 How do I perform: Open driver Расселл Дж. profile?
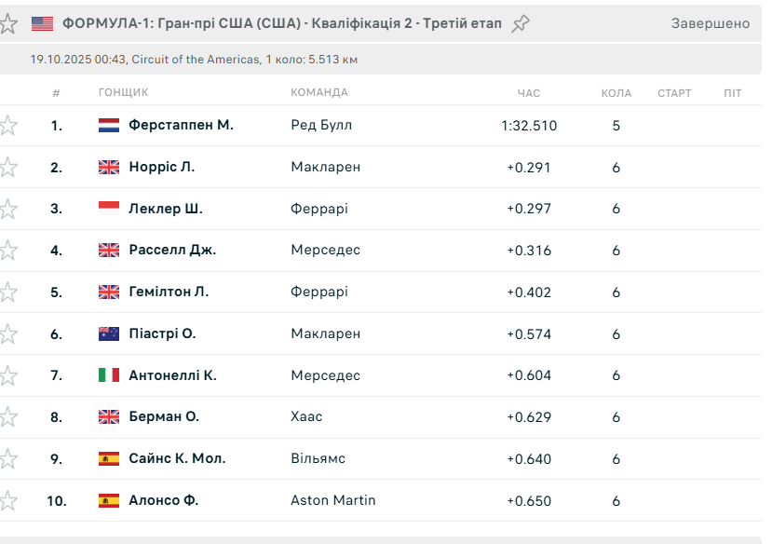tap(172, 251)
